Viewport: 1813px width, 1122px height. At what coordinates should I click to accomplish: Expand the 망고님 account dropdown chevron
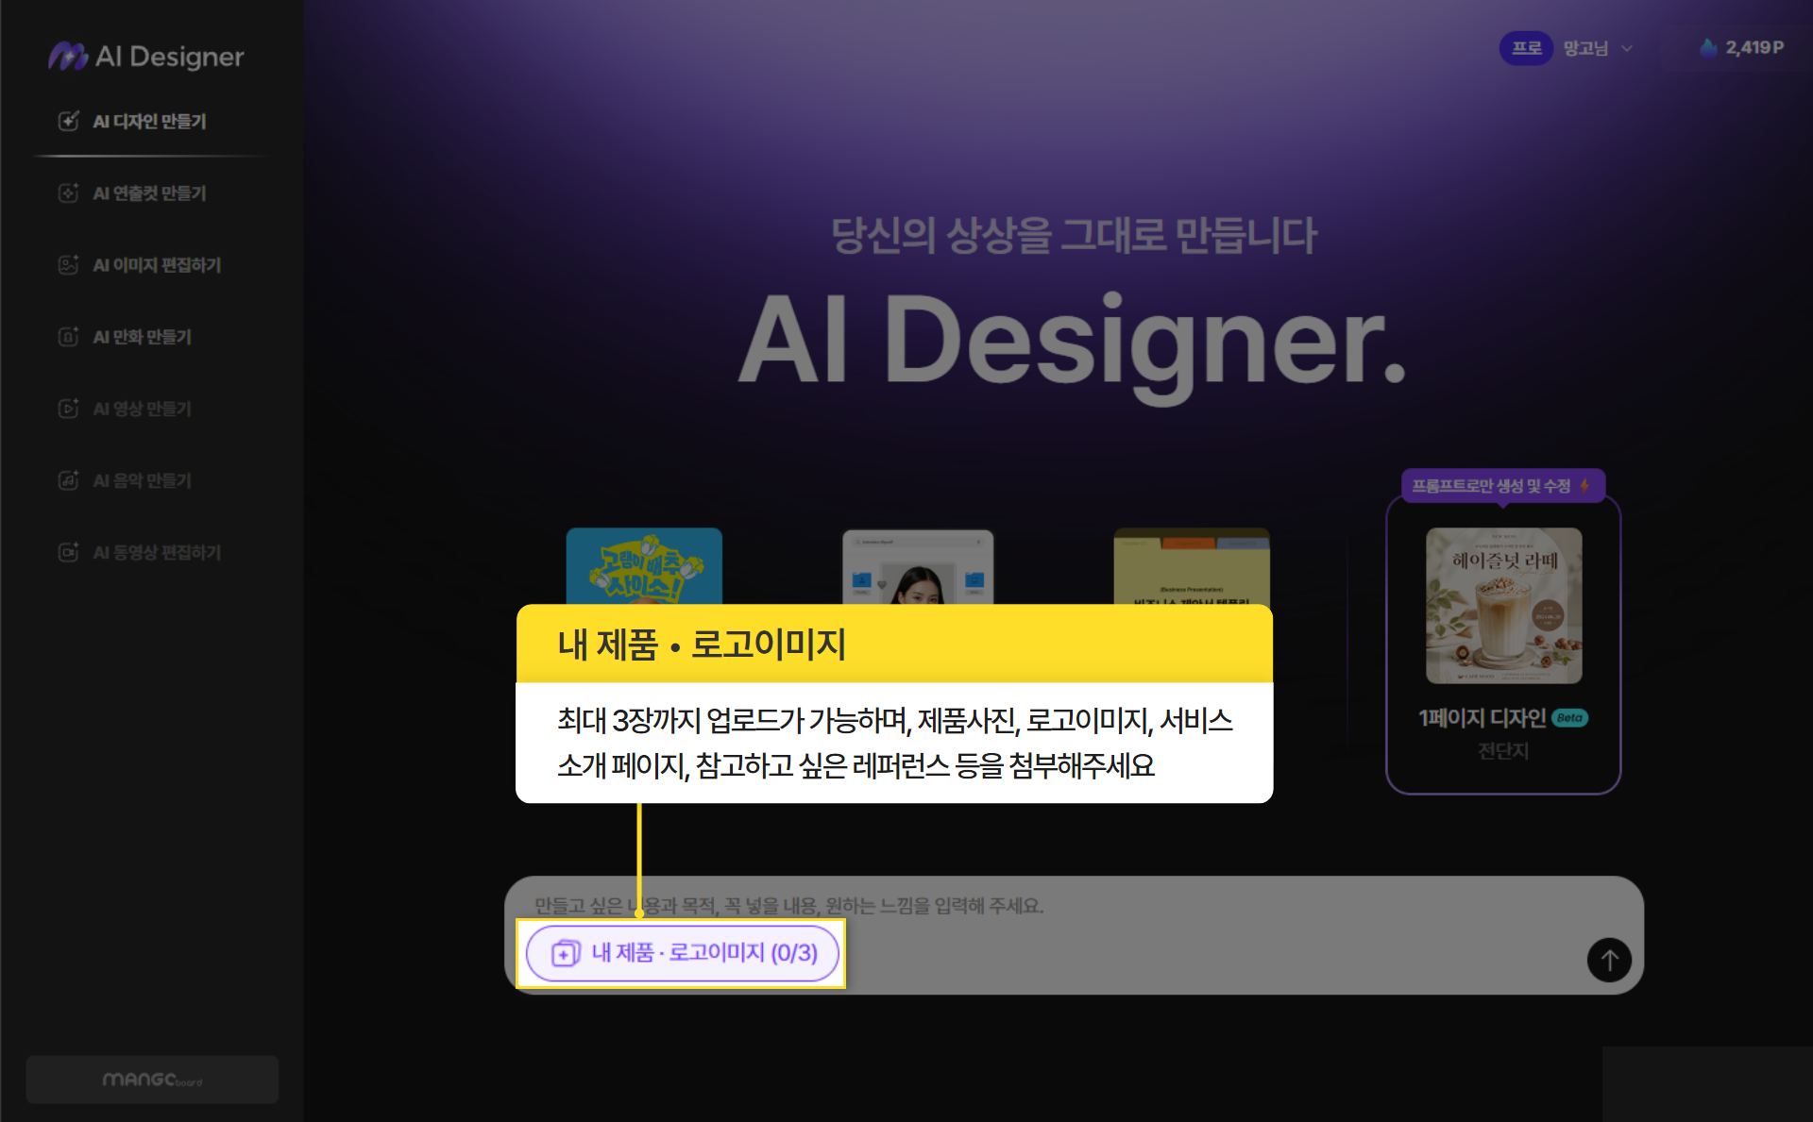point(1627,48)
